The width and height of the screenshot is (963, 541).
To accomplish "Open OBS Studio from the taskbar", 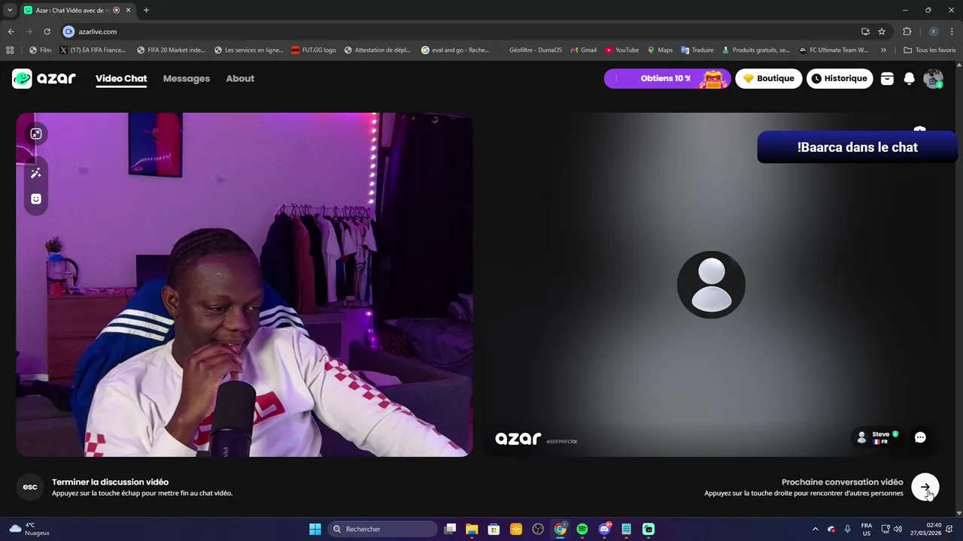I will 538,529.
